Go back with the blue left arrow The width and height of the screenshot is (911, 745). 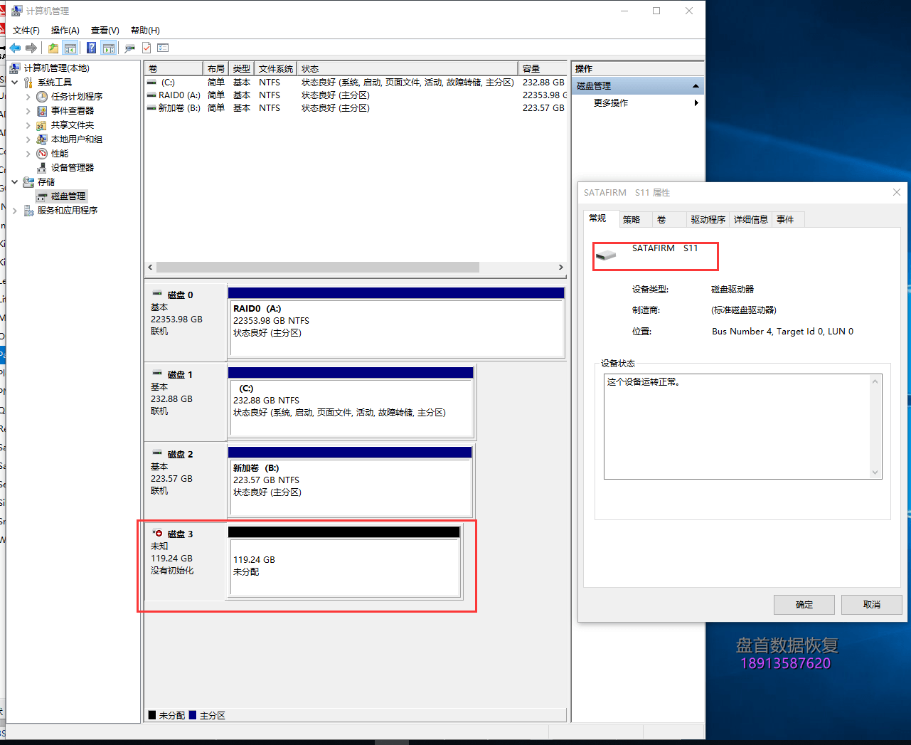15,48
